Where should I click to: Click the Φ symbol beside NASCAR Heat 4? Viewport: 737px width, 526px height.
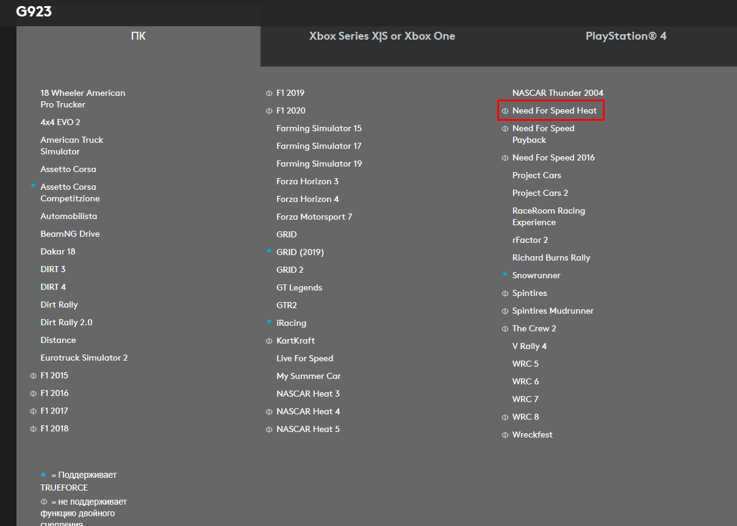pyautogui.click(x=269, y=412)
